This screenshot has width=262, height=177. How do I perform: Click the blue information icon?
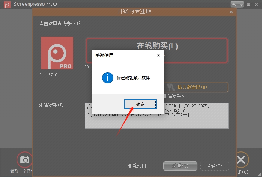[x=108, y=78]
